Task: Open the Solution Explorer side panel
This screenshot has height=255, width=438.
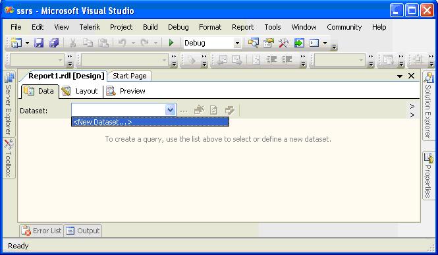Action: pos(429,106)
